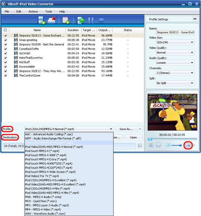
Task: Stop the preview playback
Action: pos(158,145)
